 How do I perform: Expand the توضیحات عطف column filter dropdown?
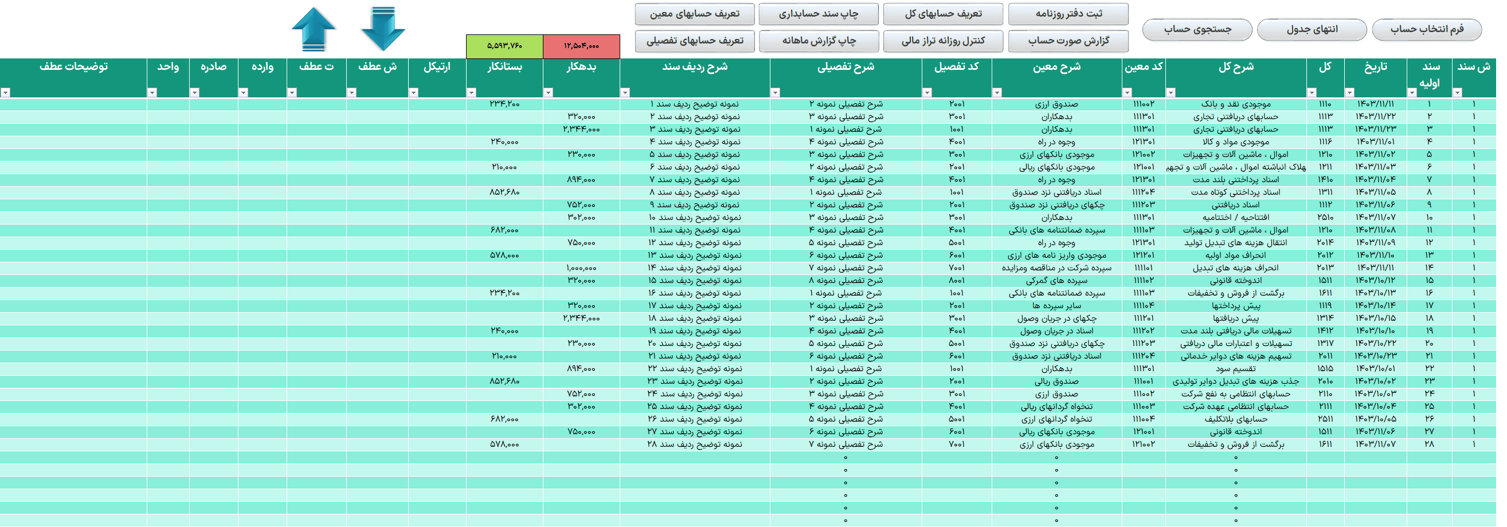tap(5, 92)
